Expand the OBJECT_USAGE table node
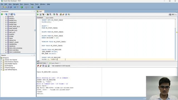The height and width of the screenshot is (100, 178). pos(6,42)
